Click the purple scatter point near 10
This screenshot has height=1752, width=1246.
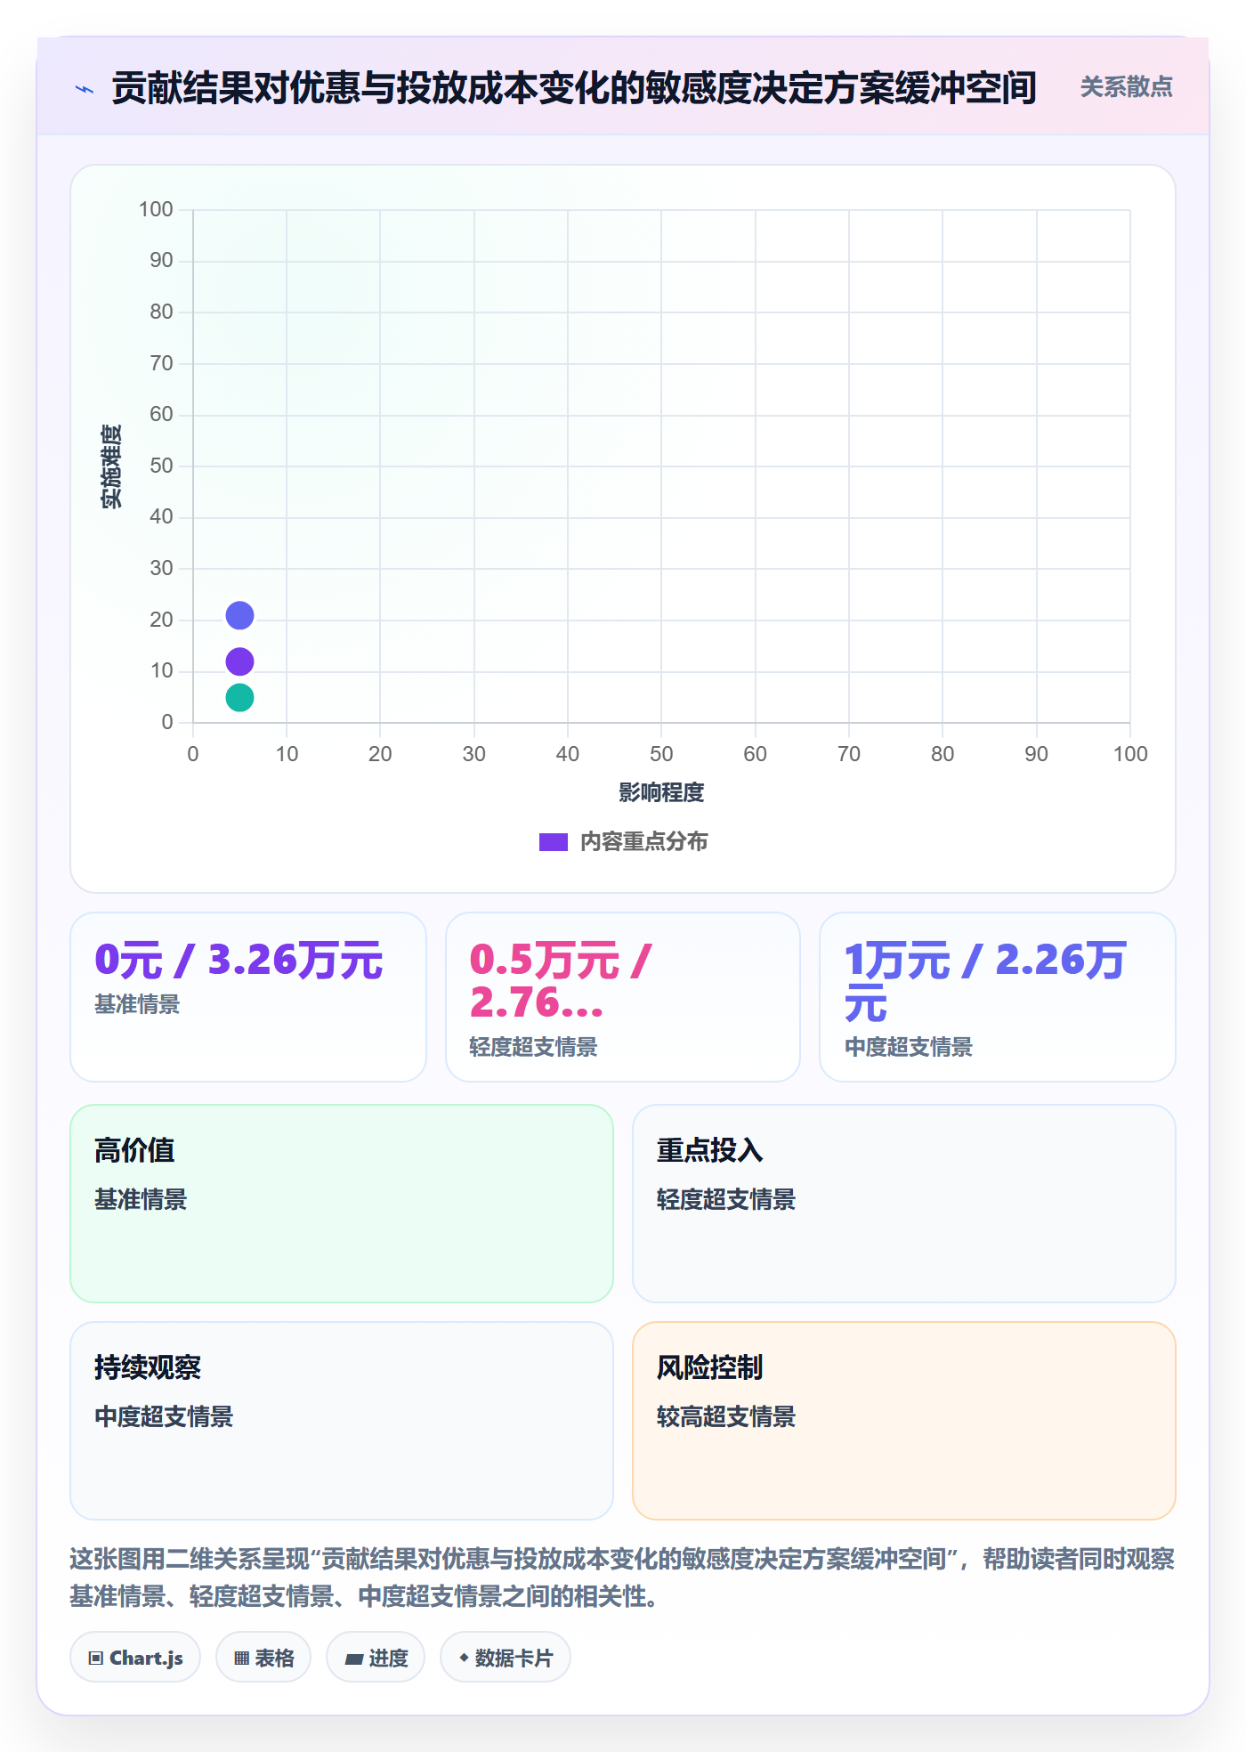click(x=239, y=661)
